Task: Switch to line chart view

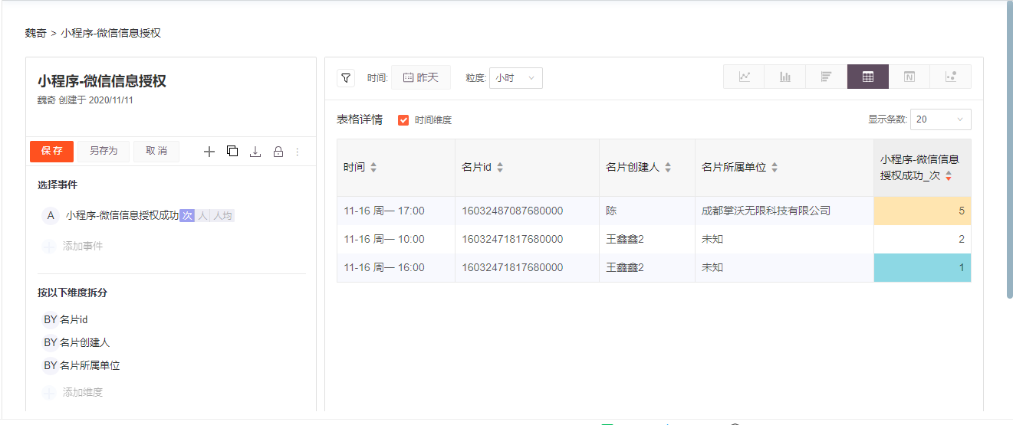Action: (745, 77)
